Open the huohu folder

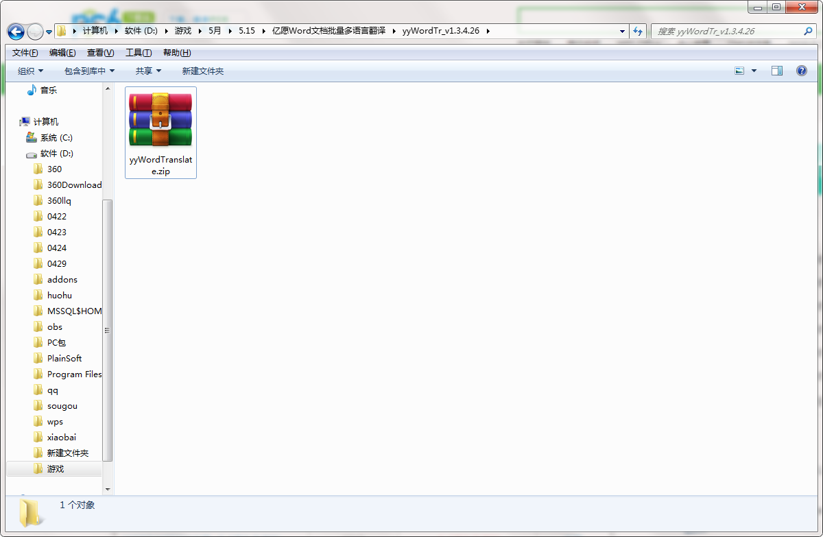pyautogui.click(x=60, y=296)
